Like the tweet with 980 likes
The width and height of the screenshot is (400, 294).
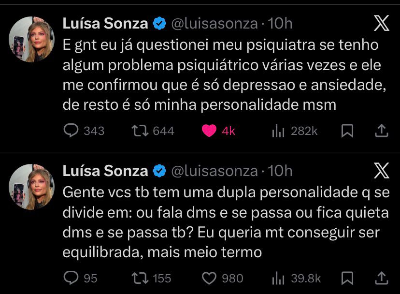(x=209, y=278)
